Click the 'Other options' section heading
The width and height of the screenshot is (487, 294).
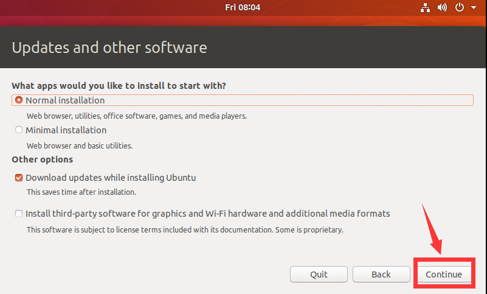[x=43, y=159]
